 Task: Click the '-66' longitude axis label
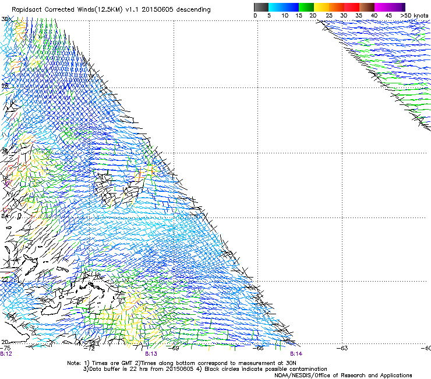pos(258,348)
